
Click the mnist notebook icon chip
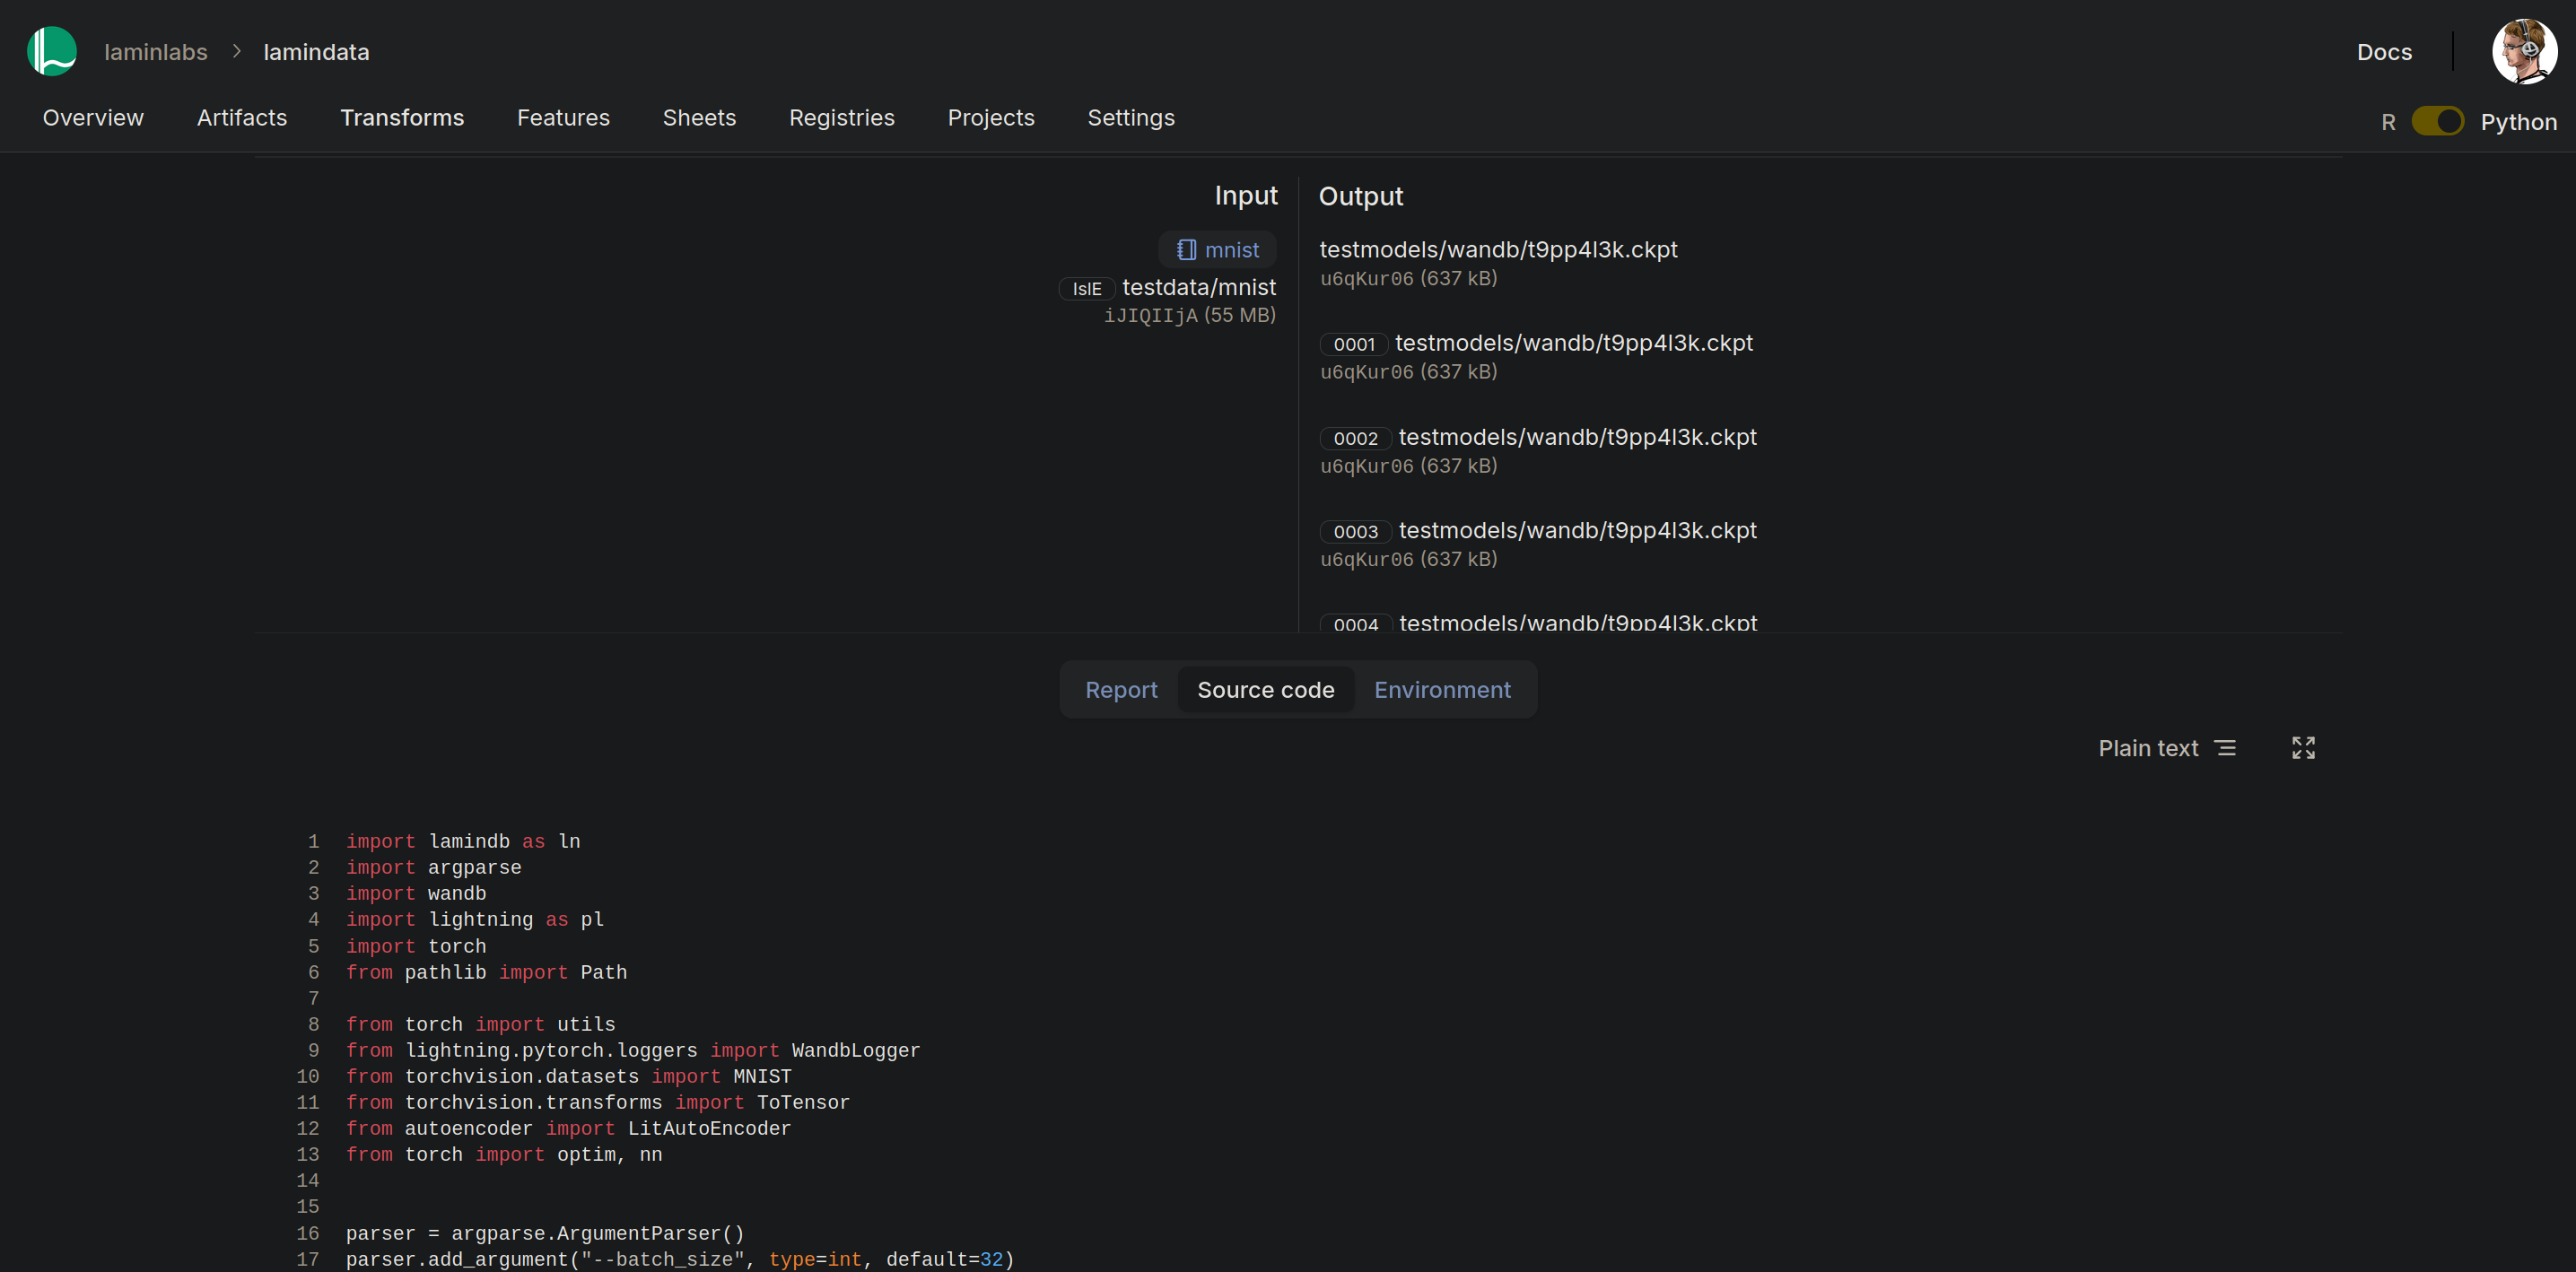point(1217,250)
